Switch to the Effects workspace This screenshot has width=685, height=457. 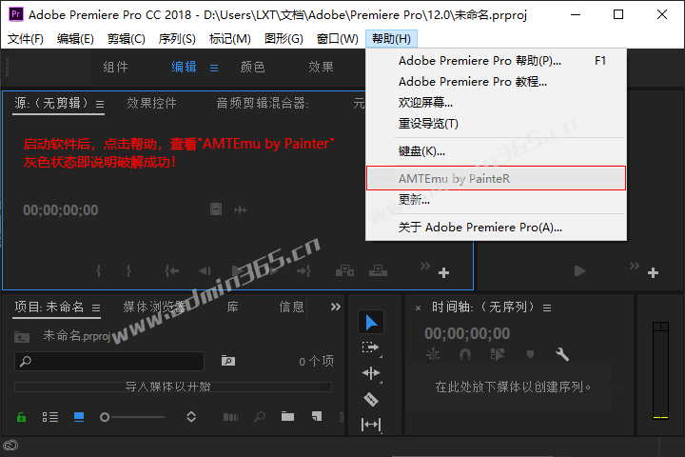(322, 67)
